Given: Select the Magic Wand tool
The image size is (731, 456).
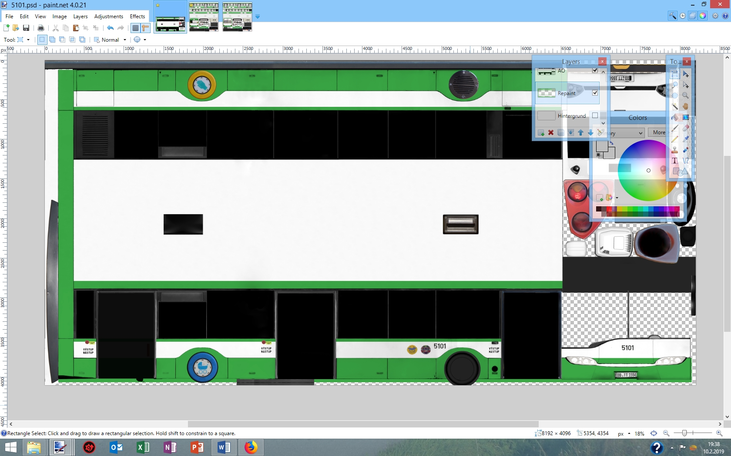Looking at the screenshot, I should (675, 106).
